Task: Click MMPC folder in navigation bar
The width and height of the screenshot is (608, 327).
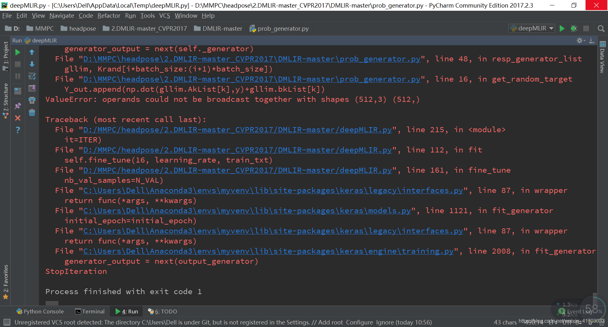Action: coord(40,28)
